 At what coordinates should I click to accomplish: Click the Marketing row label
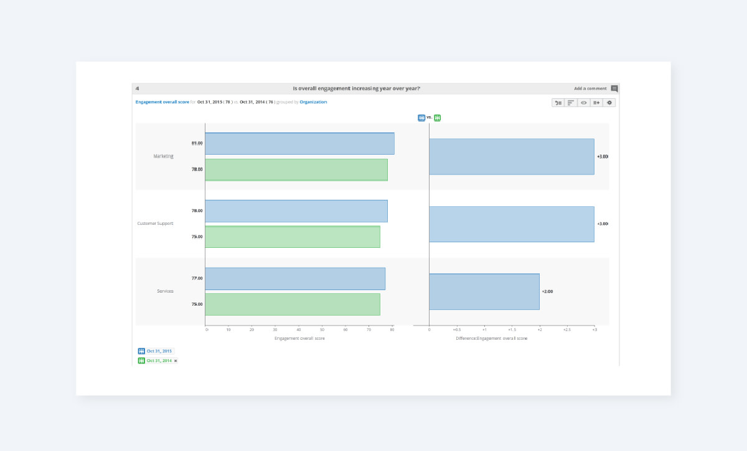pyautogui.click(x=164, y=156)
